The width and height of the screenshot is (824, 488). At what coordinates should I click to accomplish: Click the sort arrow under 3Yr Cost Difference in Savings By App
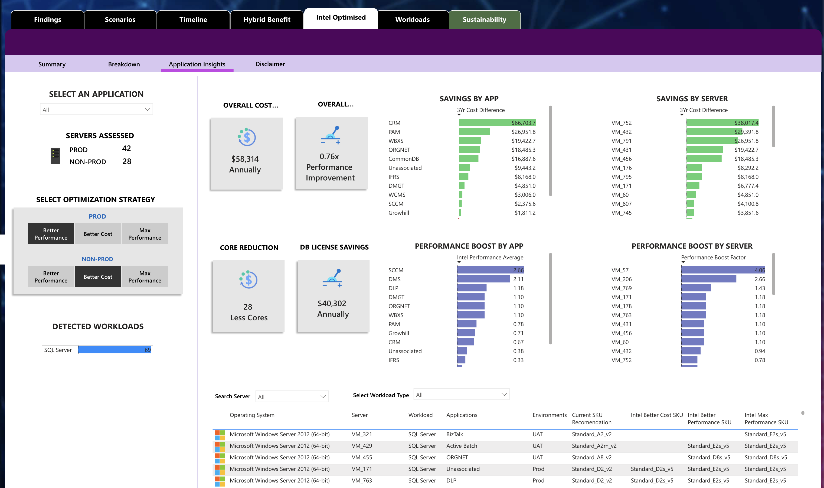(459, 115)
